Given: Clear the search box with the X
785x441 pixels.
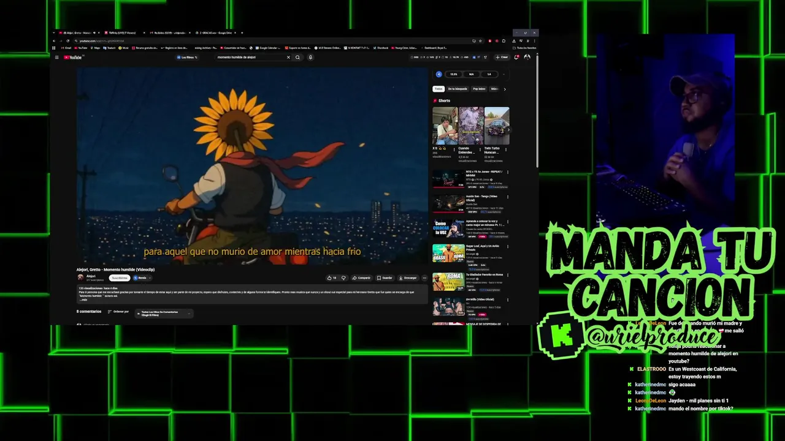Looking at the screenshot, I should click(288, 58).
